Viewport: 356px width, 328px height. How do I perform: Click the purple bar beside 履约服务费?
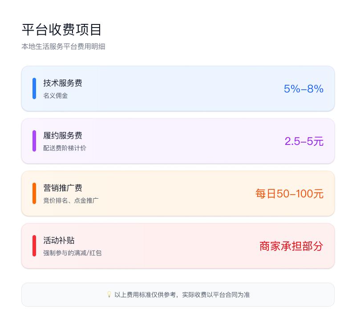click(x=34, y=141)
